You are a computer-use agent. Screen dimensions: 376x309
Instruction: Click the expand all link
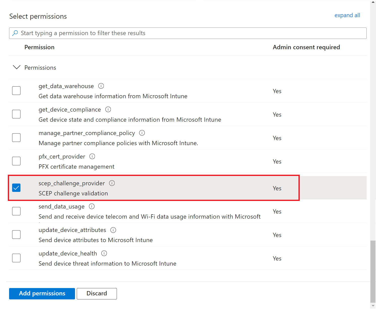(347, 15)
